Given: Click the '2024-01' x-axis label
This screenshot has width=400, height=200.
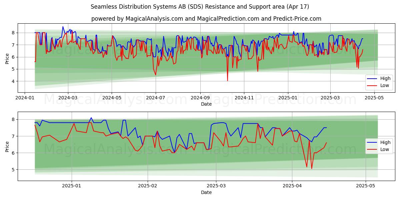Looking at the screenshot, I should [x=25, y=98].
